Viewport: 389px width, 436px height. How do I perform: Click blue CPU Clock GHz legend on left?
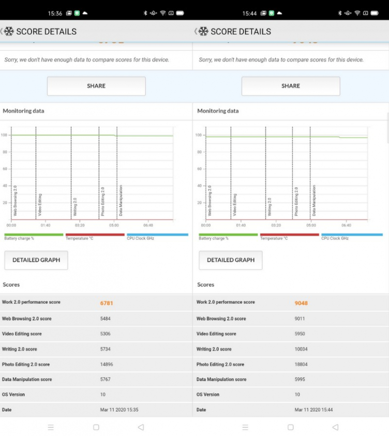pyautogui.click(x=157, y=235)
